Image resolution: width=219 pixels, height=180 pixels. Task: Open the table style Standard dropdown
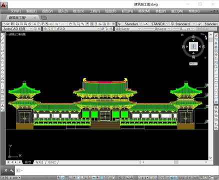193,24
